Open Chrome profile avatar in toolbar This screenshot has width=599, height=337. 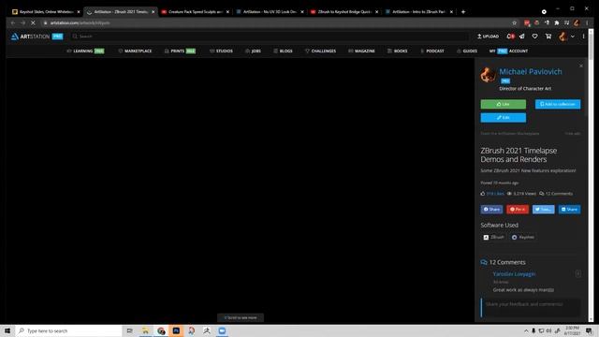coord(577,22)
